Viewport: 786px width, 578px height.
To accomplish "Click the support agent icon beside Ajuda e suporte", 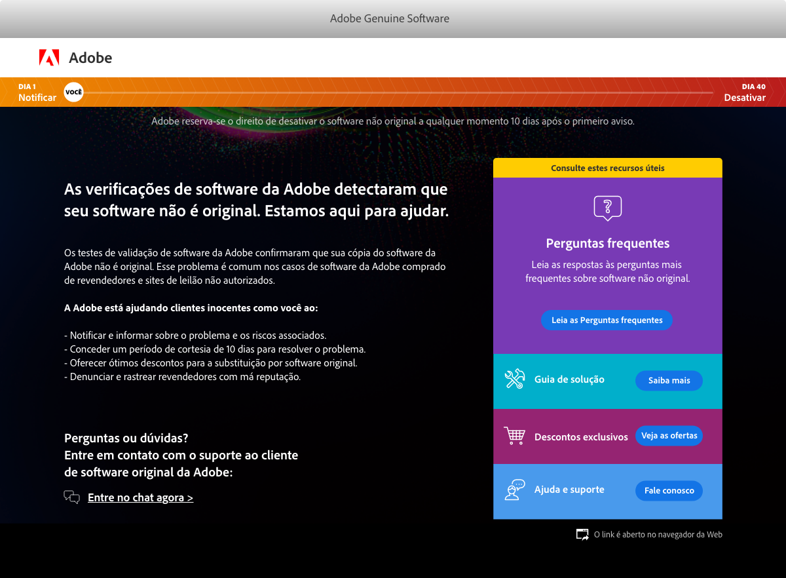I will tap(515, 490).
